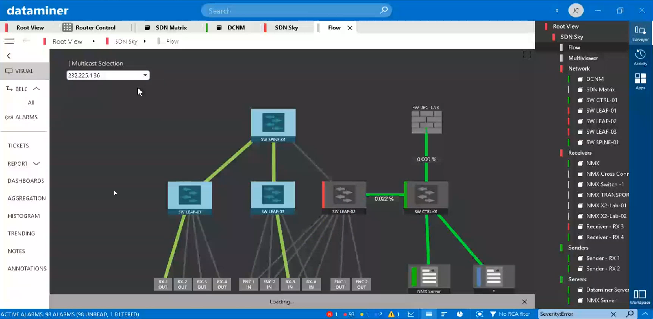The height and width of the screenshot is (319, 653).
Task: Select the ENC 2 OUT port box
Action: (362, 284)
